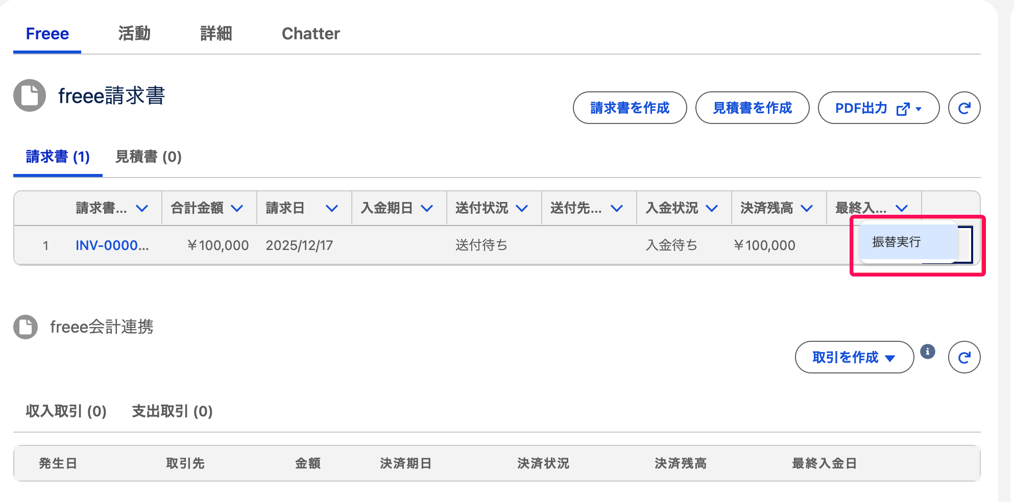Click the 金額 column header
Image resolution: width=1014 pixels, height=502 pixels.
tap(308, 463)
